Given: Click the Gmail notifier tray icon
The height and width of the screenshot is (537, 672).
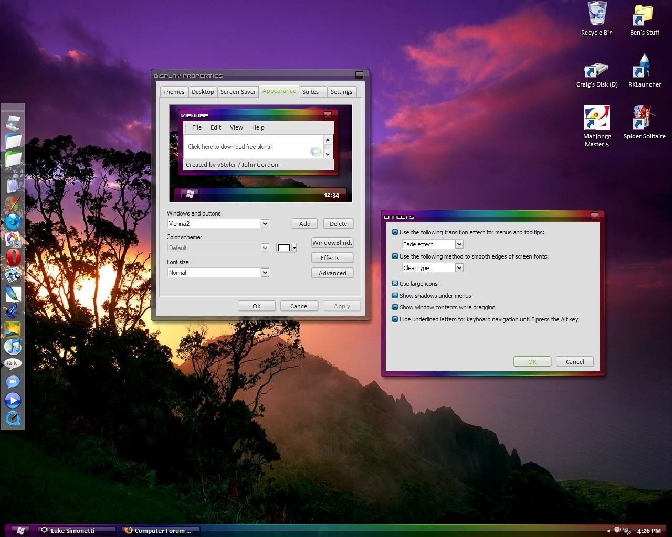Looking at the screenshot, I should 617,530.
